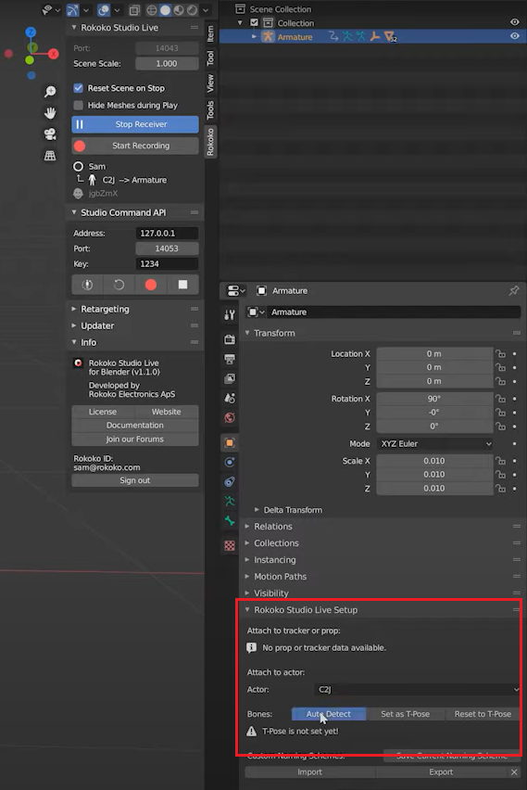The image size is (527, 790).
Task: Expand the Retargeting panel
Action: 74,309
